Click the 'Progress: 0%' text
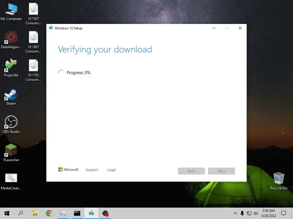The height and width of the screenshot is (219, 293). tap(78, 73)
